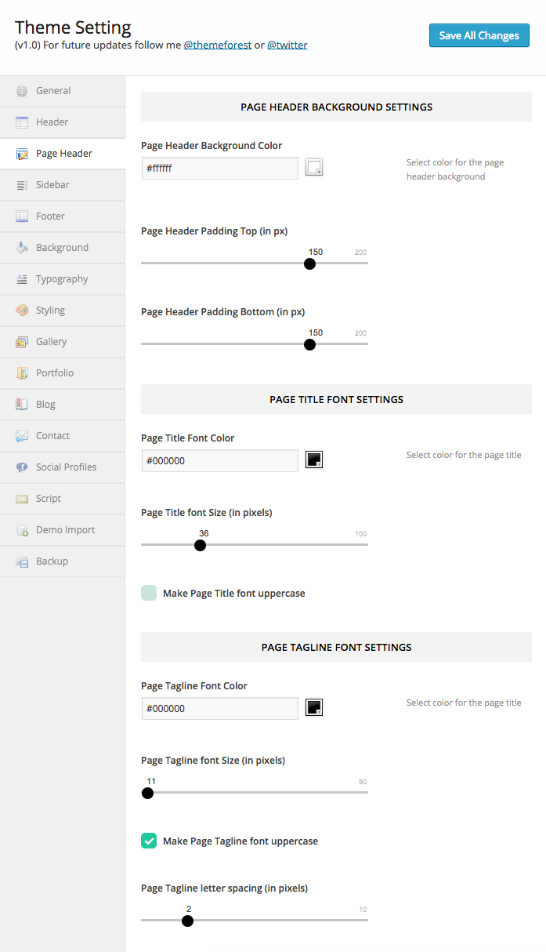Viewport: 546px width, 952px height.
Task: Open Page Tagline Font Color picker swatch
Action: 314,707
